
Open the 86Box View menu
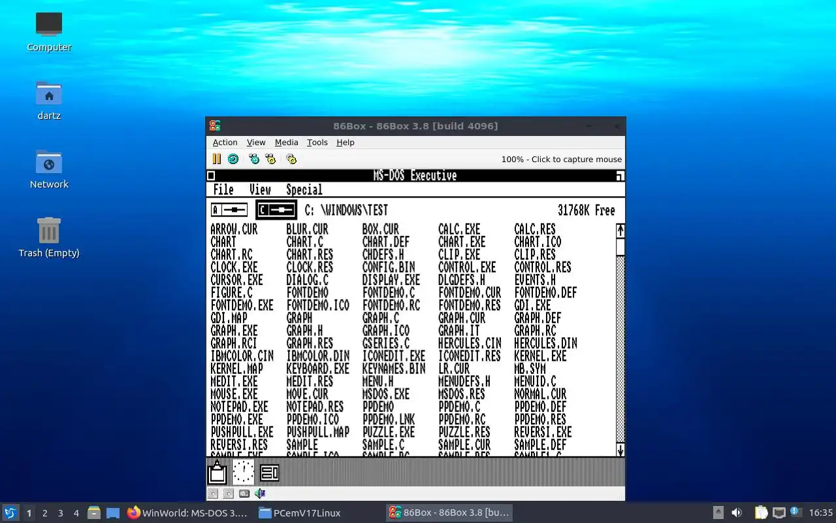pyautogui.click(x=256, y=143)
